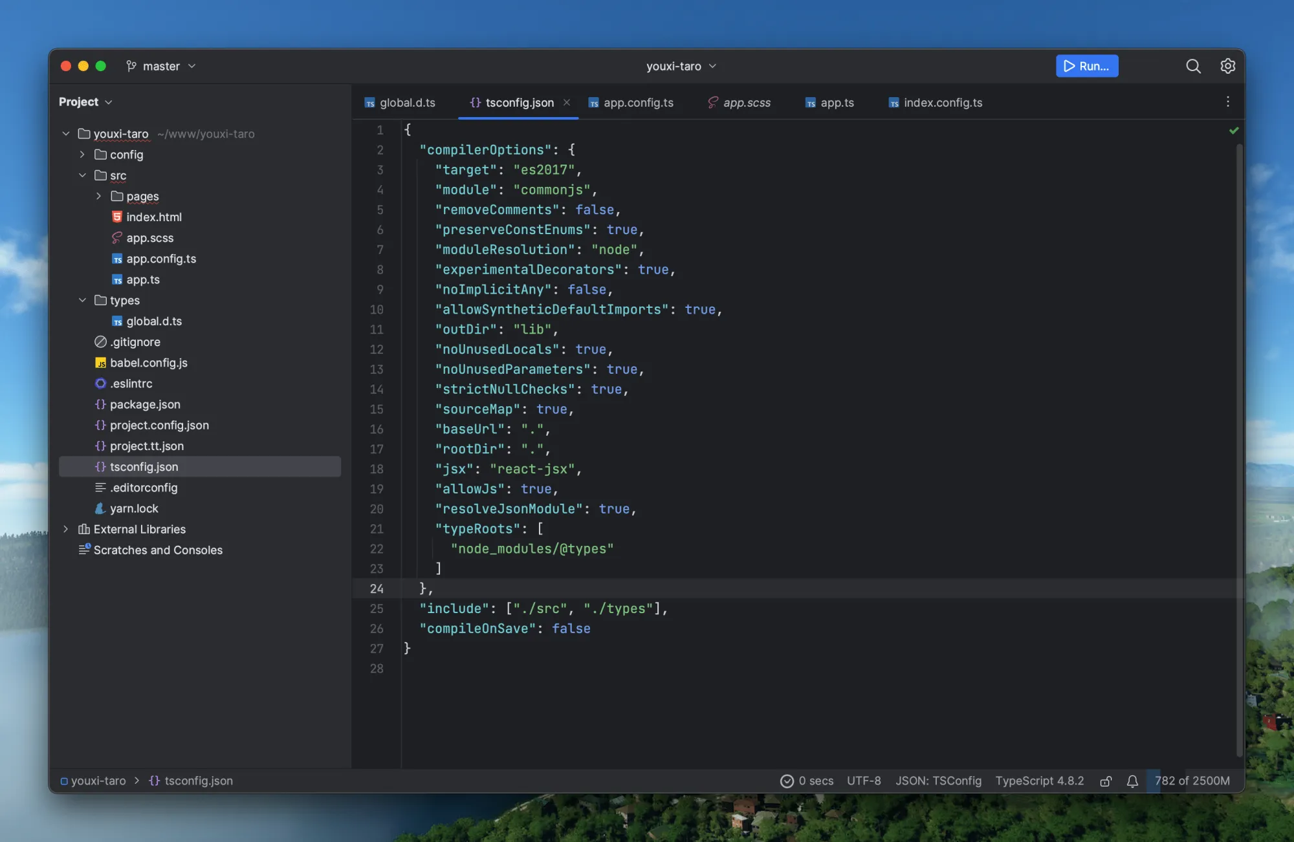The height and width of the screenshot is (842, 1294).
Task: Toggle read-only lock icon in status bar
Action: [x=1106, y=781]
